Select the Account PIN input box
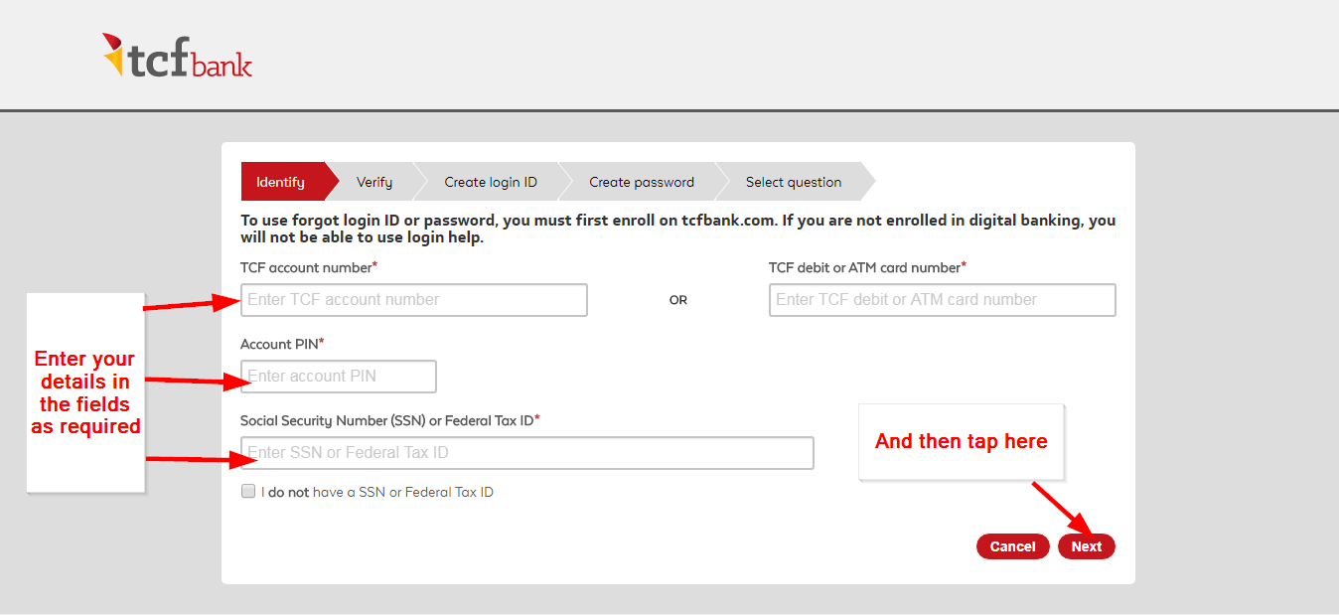Viewport: 1339px width, 615px height. click(338, 376)
